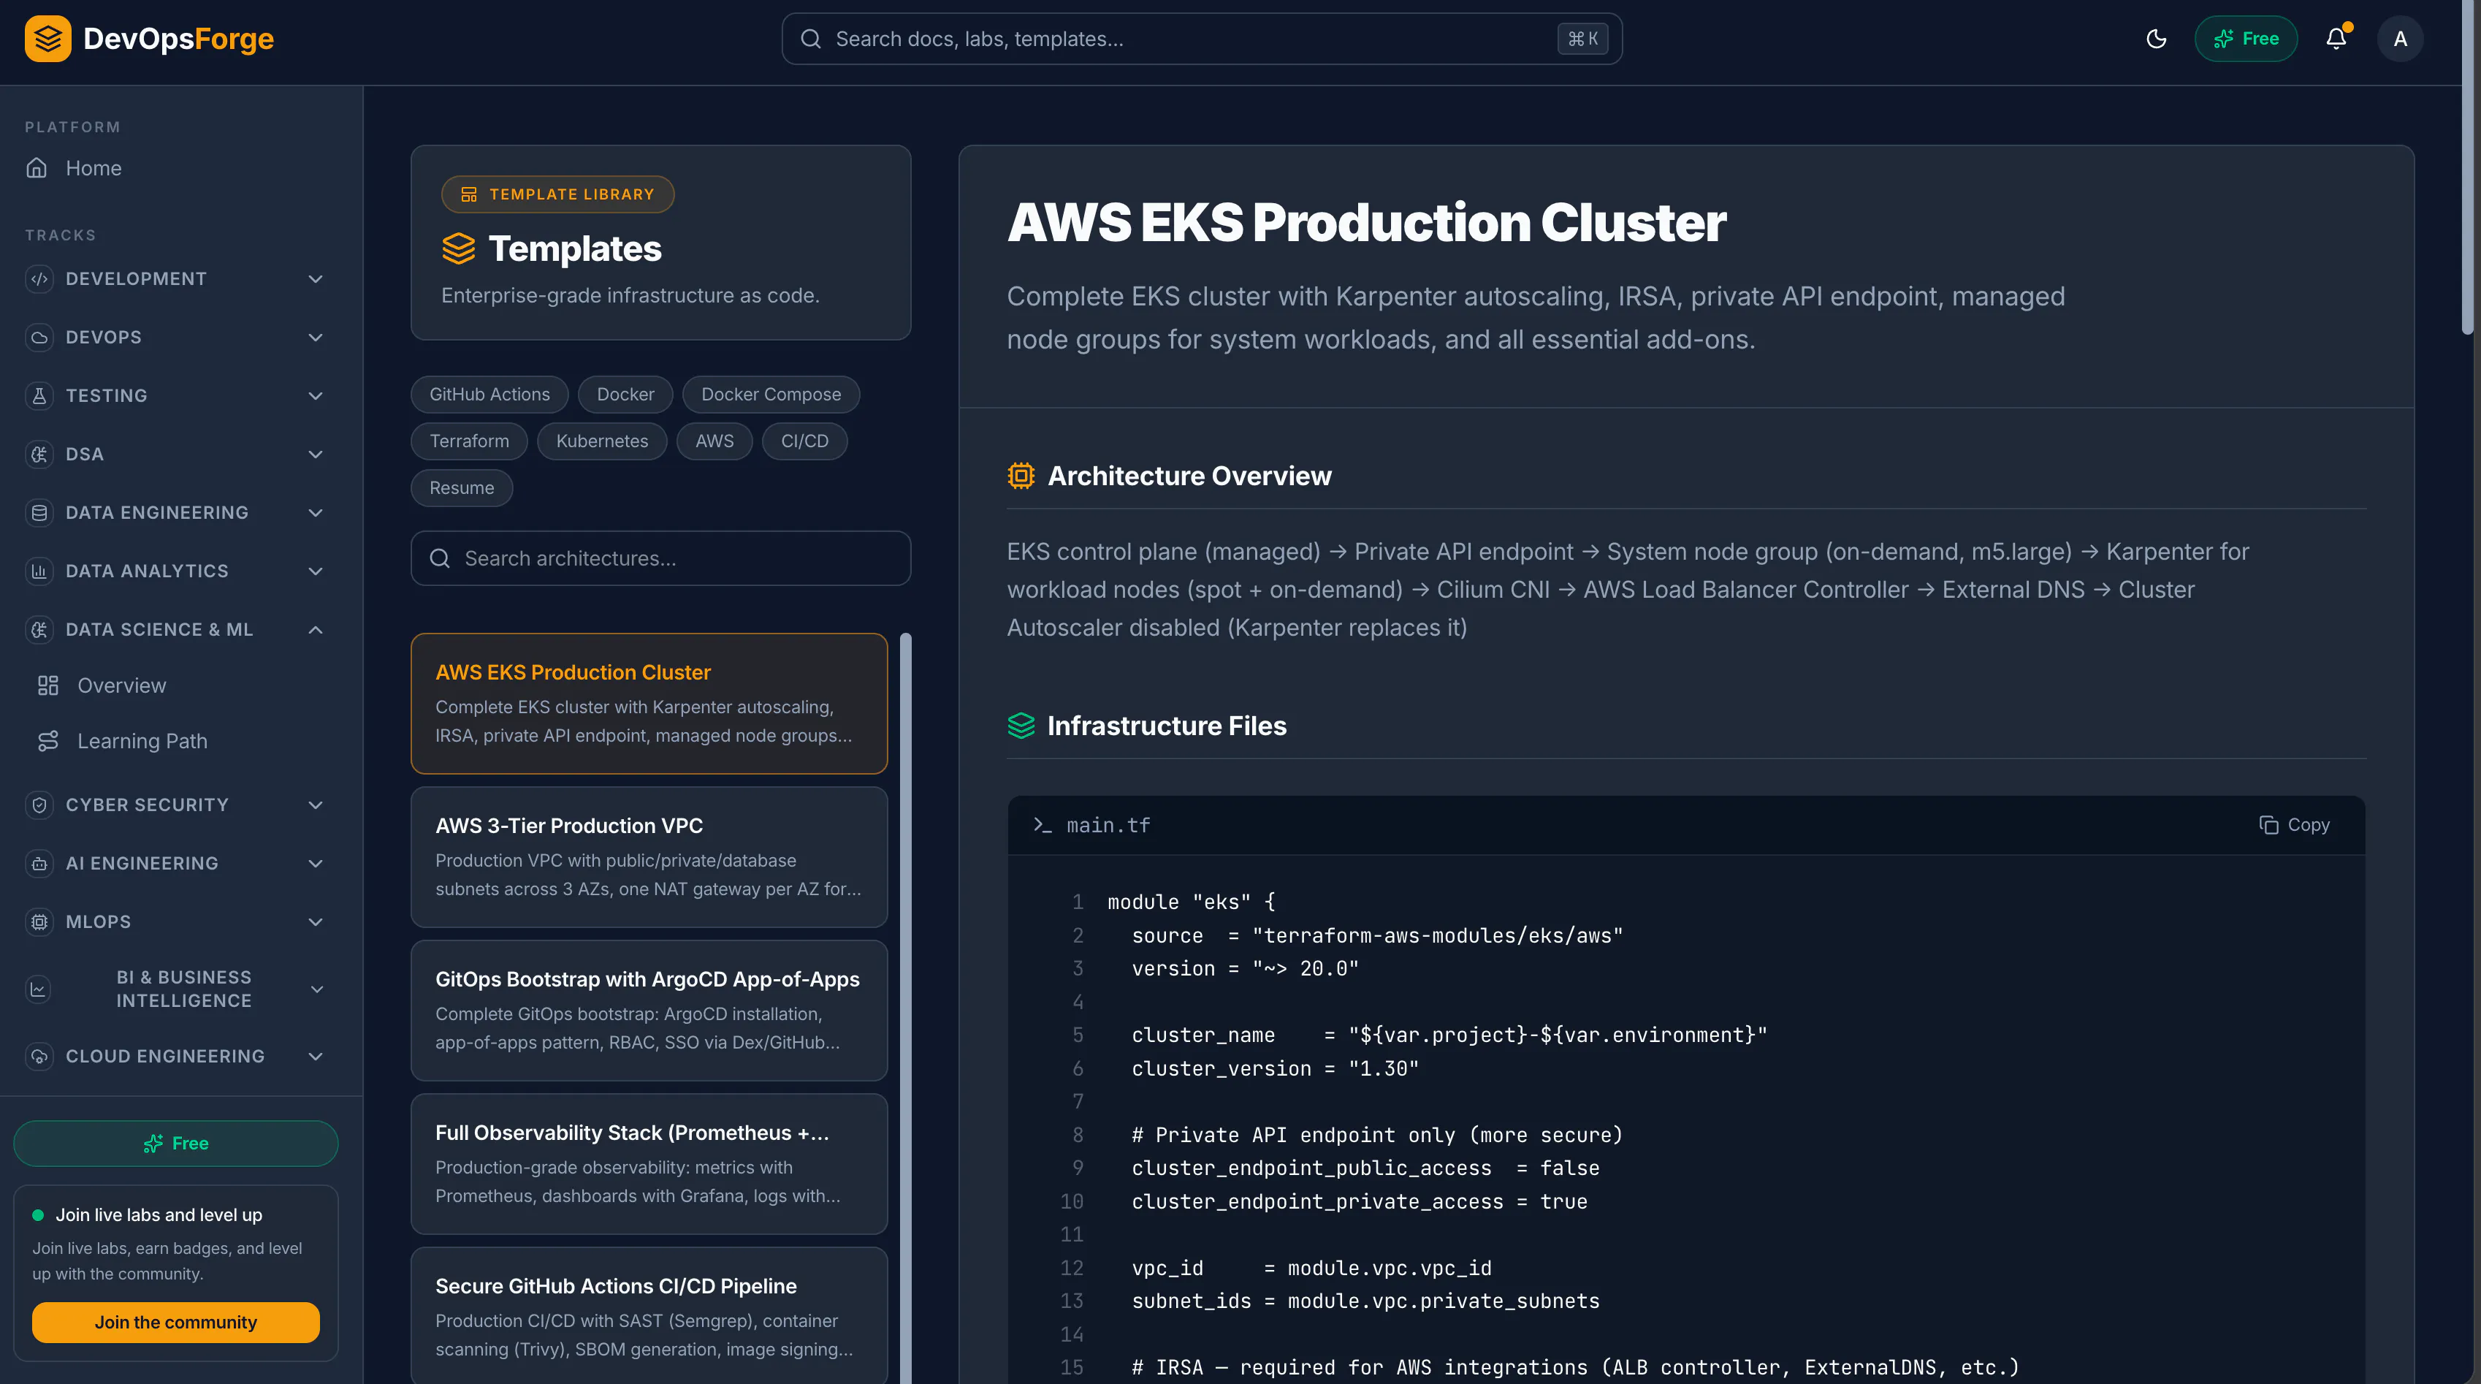Click the Home icon in the sidebar
Image resolution: width=2481 pixels, height=1384 pixels.
coord(37,167)
